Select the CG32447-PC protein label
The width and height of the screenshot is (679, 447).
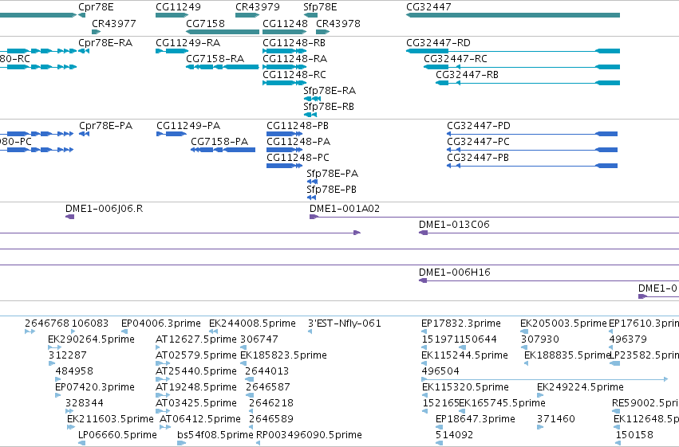478,142
